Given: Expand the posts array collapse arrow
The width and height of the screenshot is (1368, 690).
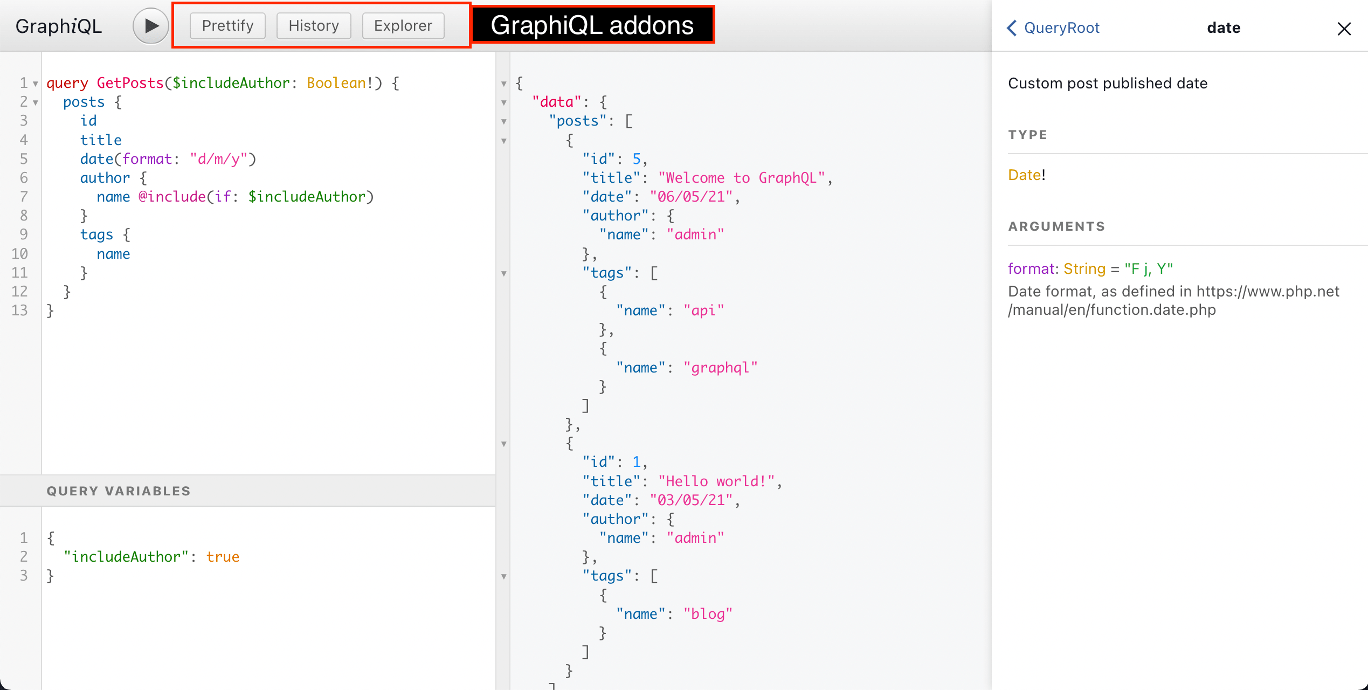Looking at the screenshot, I should click(x=502, y=121).
